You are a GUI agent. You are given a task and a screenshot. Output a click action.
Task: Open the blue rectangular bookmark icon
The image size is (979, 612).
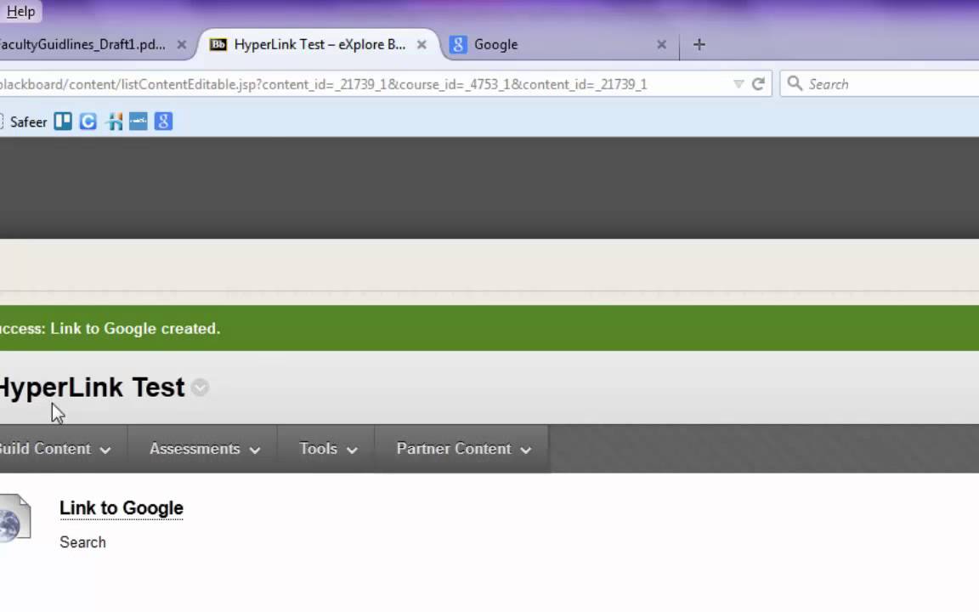coord(138,122)
